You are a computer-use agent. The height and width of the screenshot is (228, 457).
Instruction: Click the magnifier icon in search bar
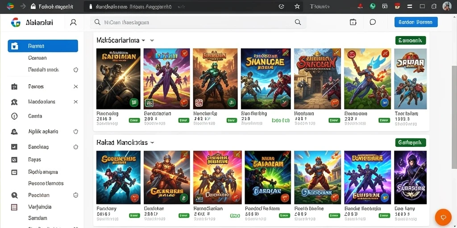click(x=298, y=22)
